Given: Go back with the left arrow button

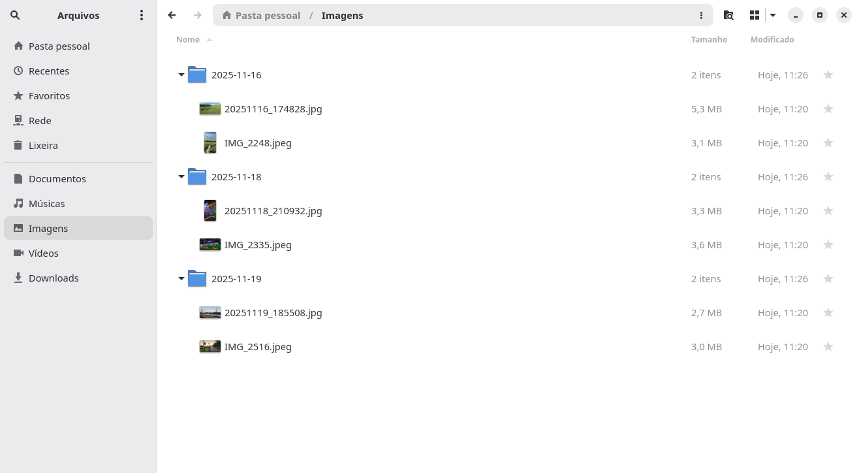Looking at the screenshot, I should coord(172,15).
